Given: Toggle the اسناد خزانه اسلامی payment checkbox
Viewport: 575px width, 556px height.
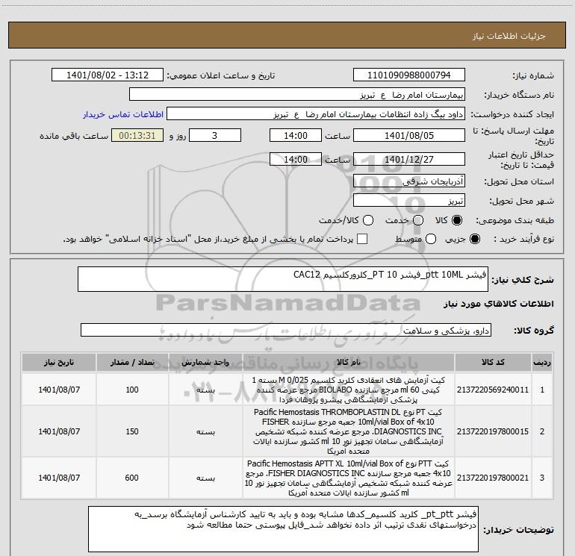Looking at the screenshot, I should tap(362, 239).
